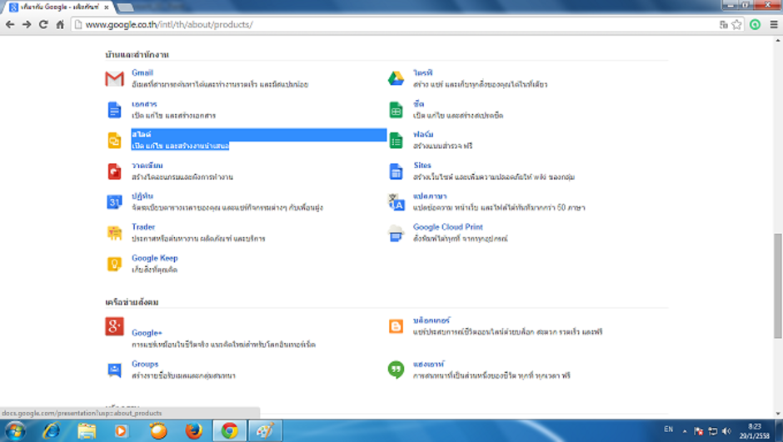Click the green Hangouts quote icon

396,370
